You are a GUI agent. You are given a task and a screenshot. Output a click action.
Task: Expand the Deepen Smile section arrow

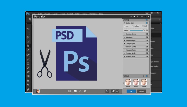tap(124, 53)
